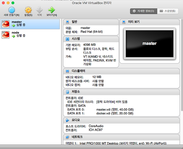The height and width of the screenshot is (149, 183).
Task: Click the Audio (오디오) speaker icon
Action: [x=67, y=120]
